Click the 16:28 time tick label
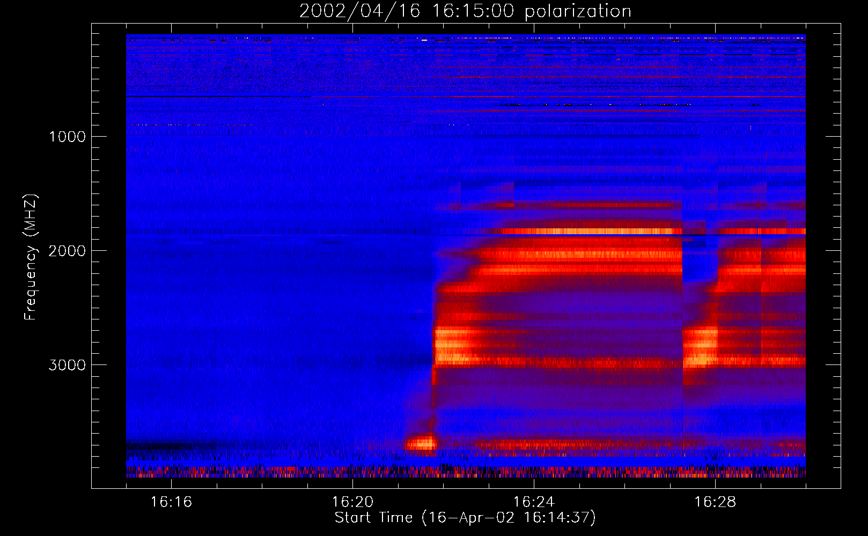This screenshot has height=536, width=868. pyautogui.click(x=715, y=502)
